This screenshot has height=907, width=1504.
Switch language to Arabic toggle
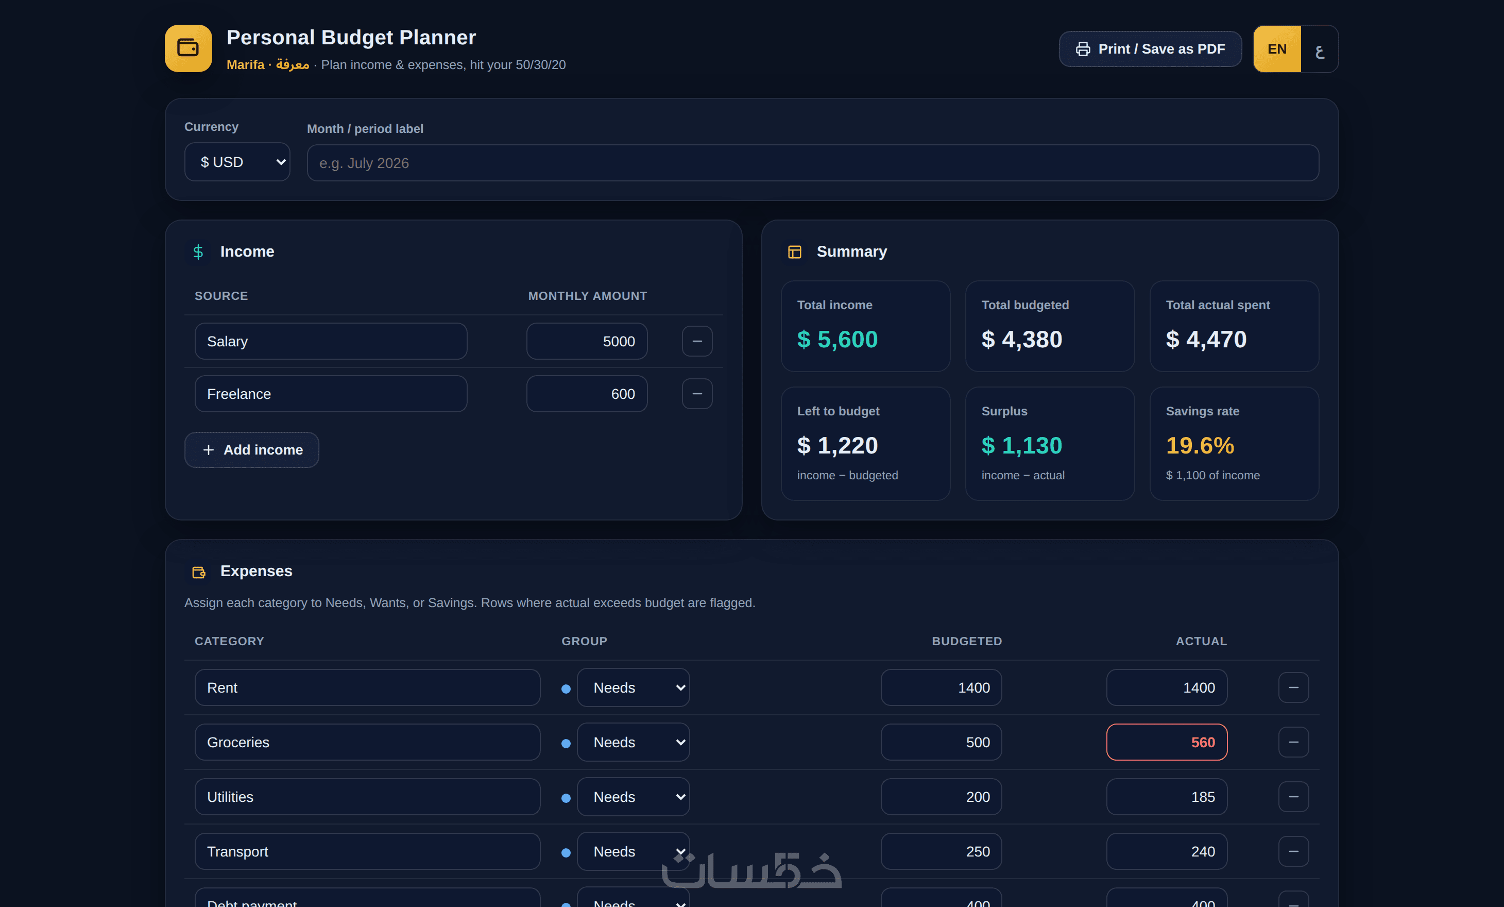1320,49
